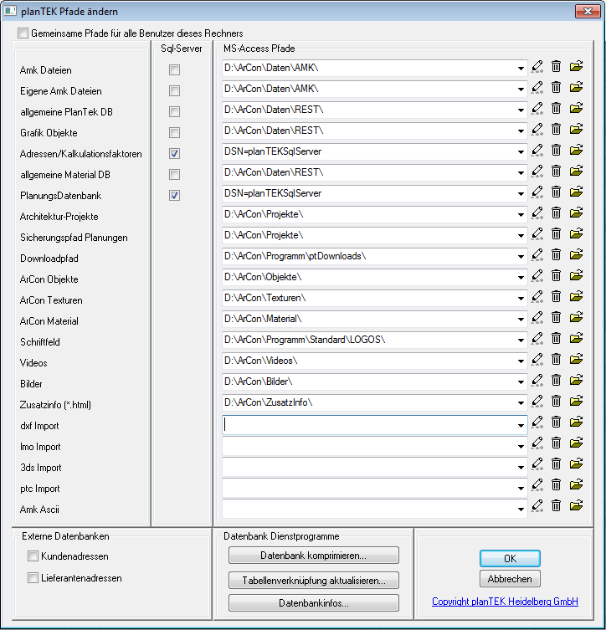Uncheck Sql-Server box for Adressen/Kalkulationsfaktoren
The width and height of the screenshot is (606, 630).
point(174,154)
